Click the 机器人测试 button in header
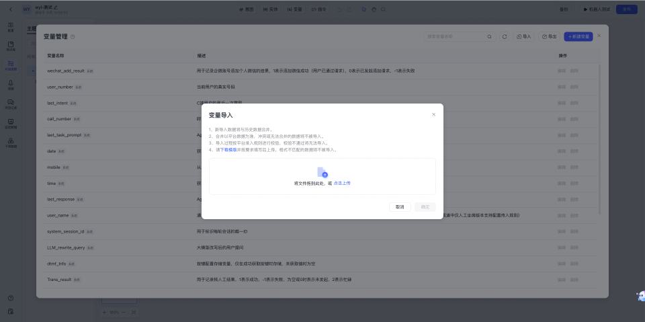The width and height of the screenshot is (645, 322). tap(594, 9)
